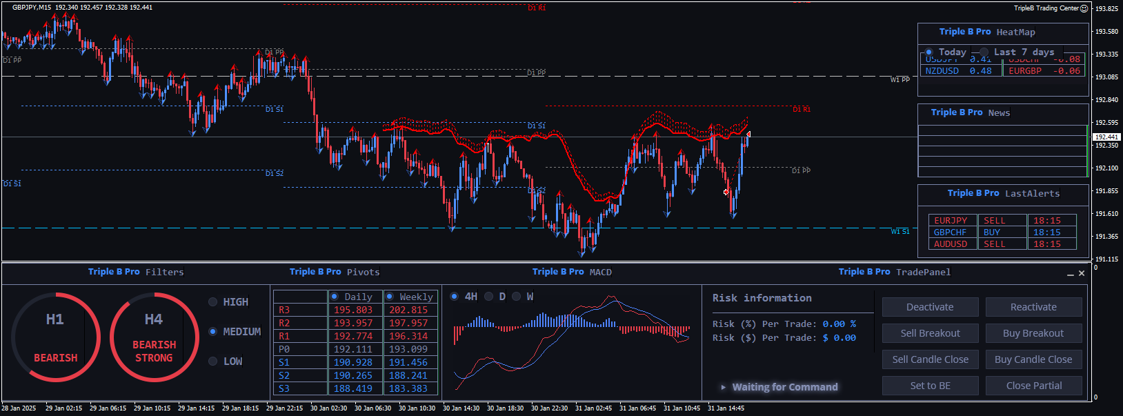Toggle the Weekly pivots radio button
Image resolution: width=1123 pixels, height=416 pixels.
coord(389,297)
